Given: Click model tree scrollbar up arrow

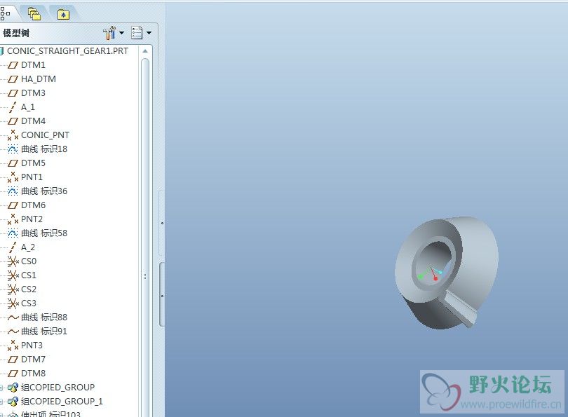Looking at the screenshot, I should pos(145,51).
